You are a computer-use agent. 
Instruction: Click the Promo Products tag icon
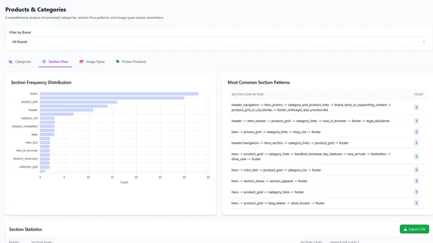pos(118,61)
